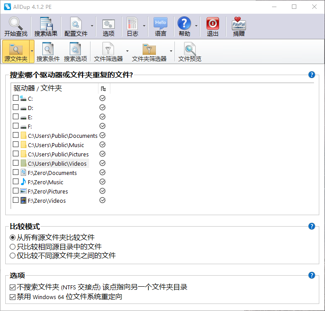Expand the 配置文件 dropdown arrow
The height and width of the screenshot is (311, 325).
coord(92,26)
